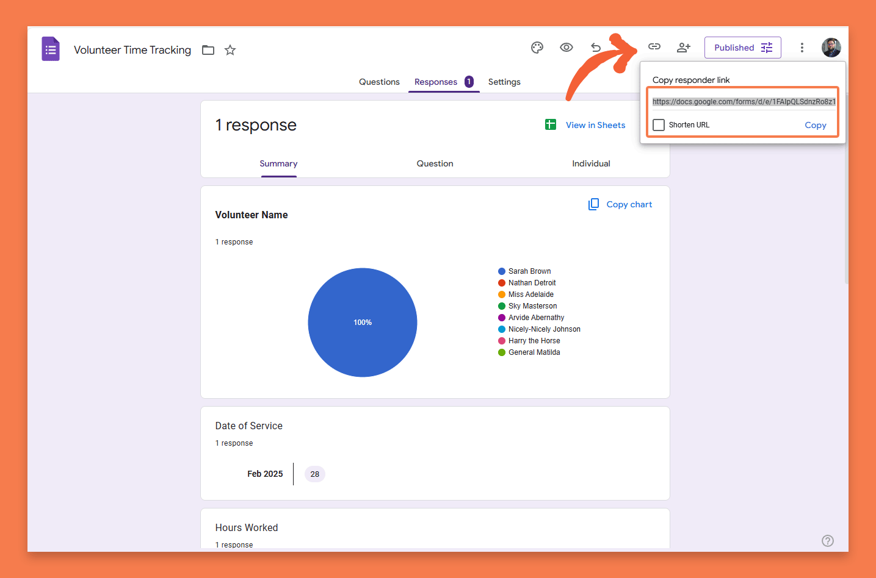The image size is (876, 578).
Task: Open the Google account avatar menu
Action: click(831, 48)
